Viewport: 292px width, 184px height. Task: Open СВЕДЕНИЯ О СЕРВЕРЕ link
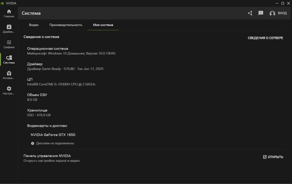265,38
